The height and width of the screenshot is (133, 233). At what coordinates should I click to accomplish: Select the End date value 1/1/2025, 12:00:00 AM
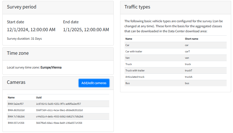coord(86,30)
